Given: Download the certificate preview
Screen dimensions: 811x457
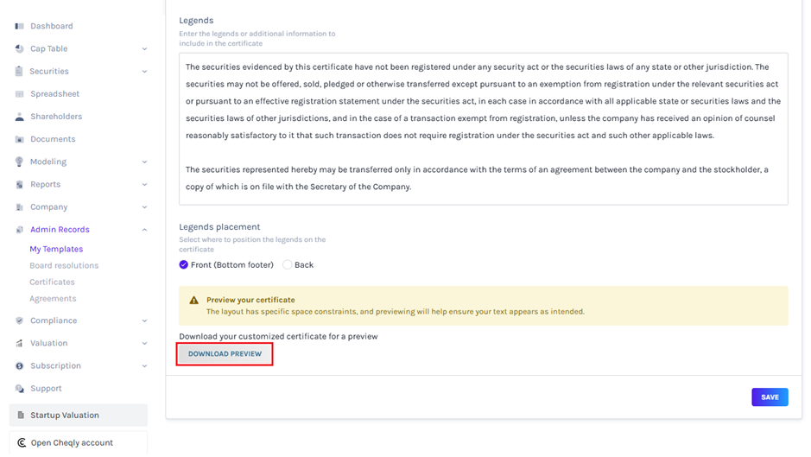Looking at the screenshot, I should pos(225,354).
